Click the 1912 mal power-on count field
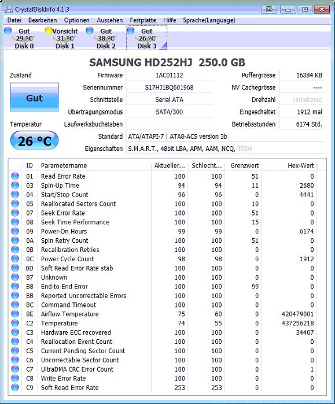This screenshot has height=404, width=335. coord(302,112)
